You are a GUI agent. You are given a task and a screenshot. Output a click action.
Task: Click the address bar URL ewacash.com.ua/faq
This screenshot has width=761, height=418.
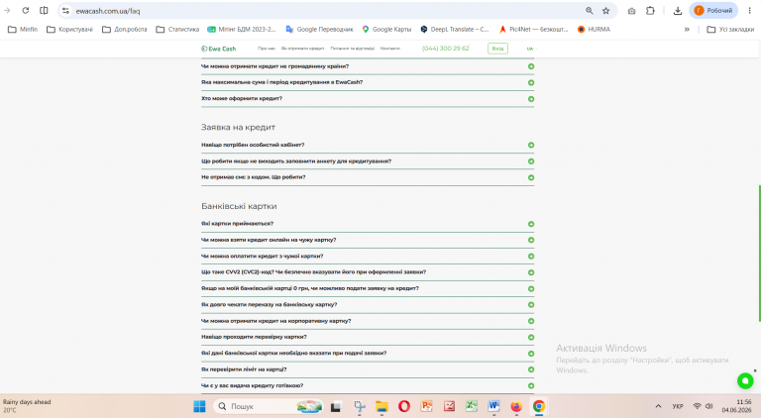pyautogui.click(x=108, y=11)
